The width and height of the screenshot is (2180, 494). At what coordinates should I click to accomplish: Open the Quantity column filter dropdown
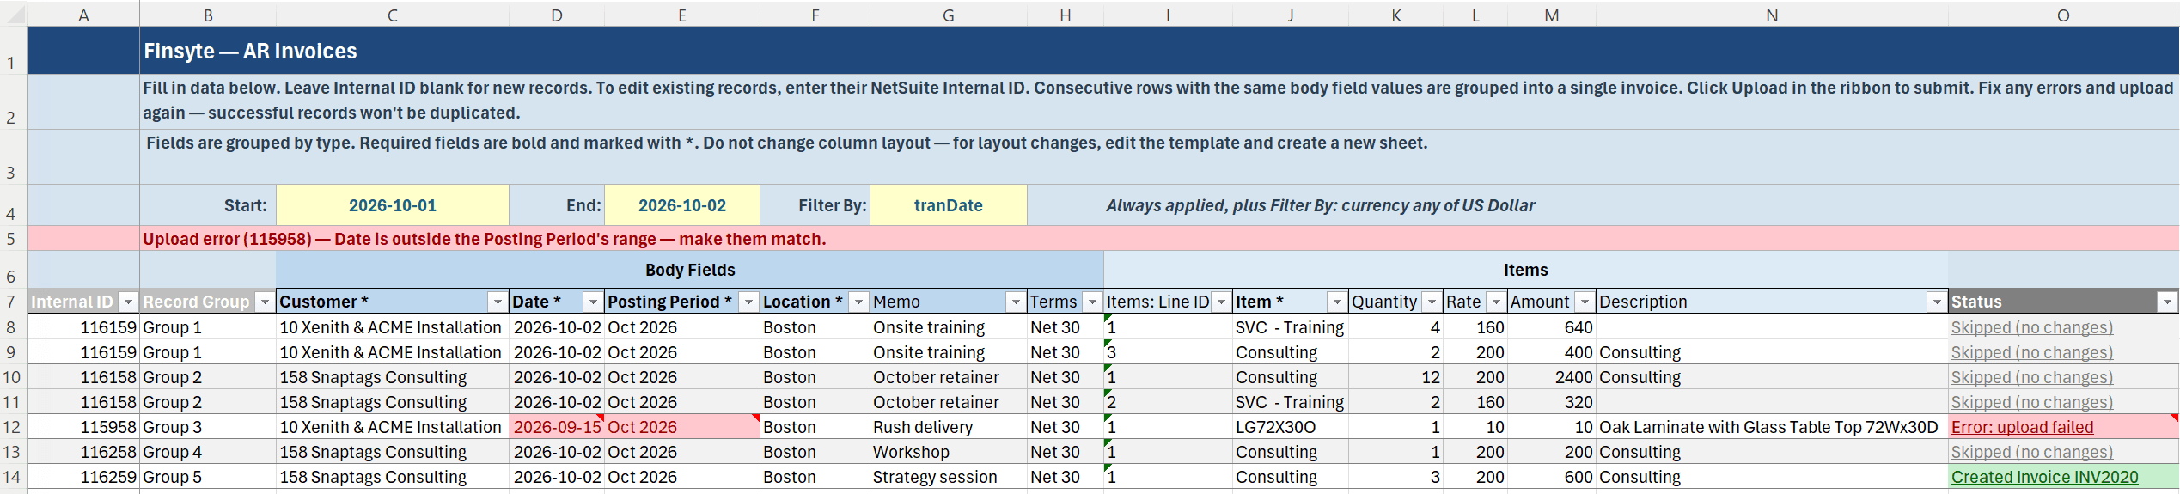click(x=1432, y=302)
